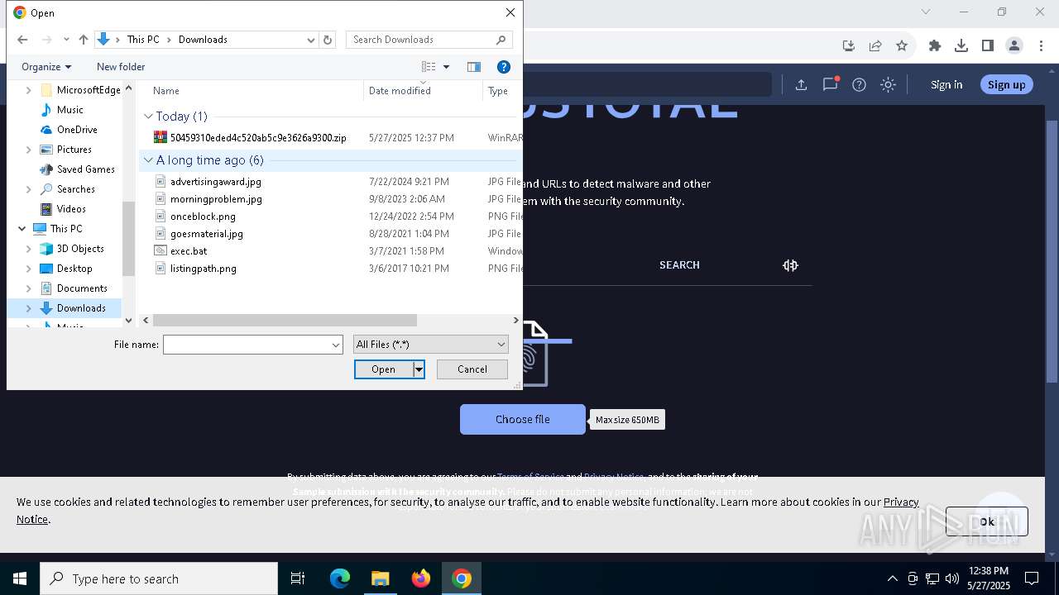Select Music in navigation tree

(x=69, y=110)
